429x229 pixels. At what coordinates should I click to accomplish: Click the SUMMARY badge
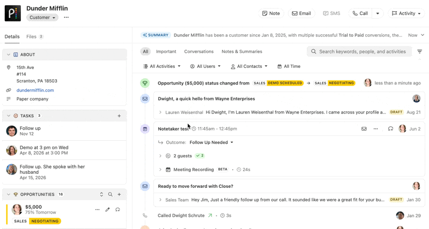pyautogui.click(x=156, y=35)
